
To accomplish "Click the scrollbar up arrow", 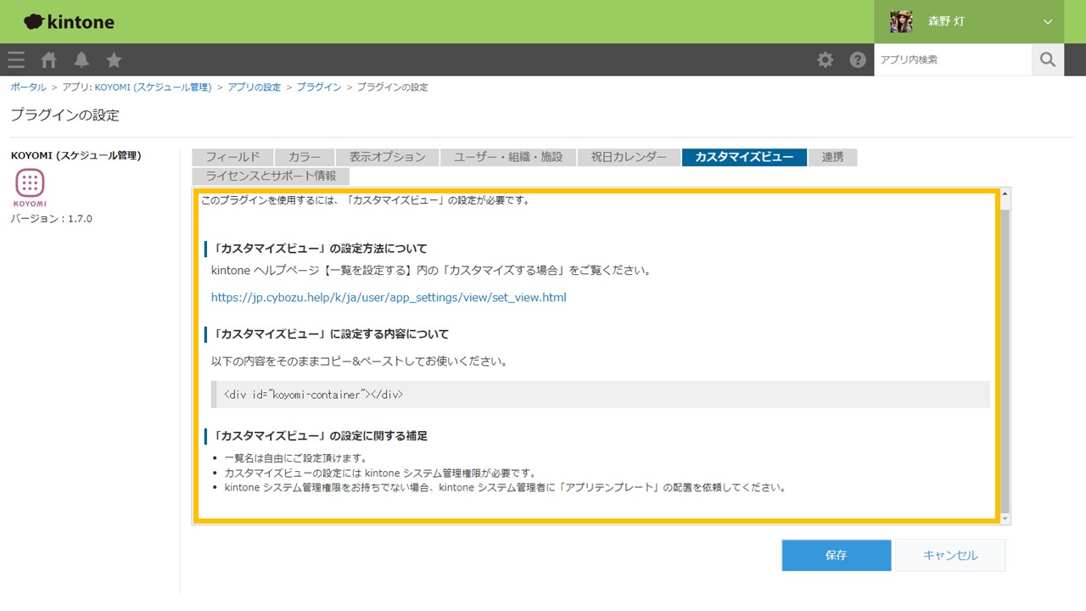I will pyautogui.click(x=1005, y=194).
